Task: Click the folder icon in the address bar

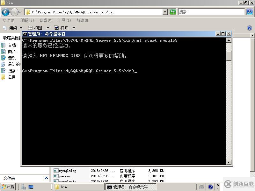Action: click(x=28, y=12)
